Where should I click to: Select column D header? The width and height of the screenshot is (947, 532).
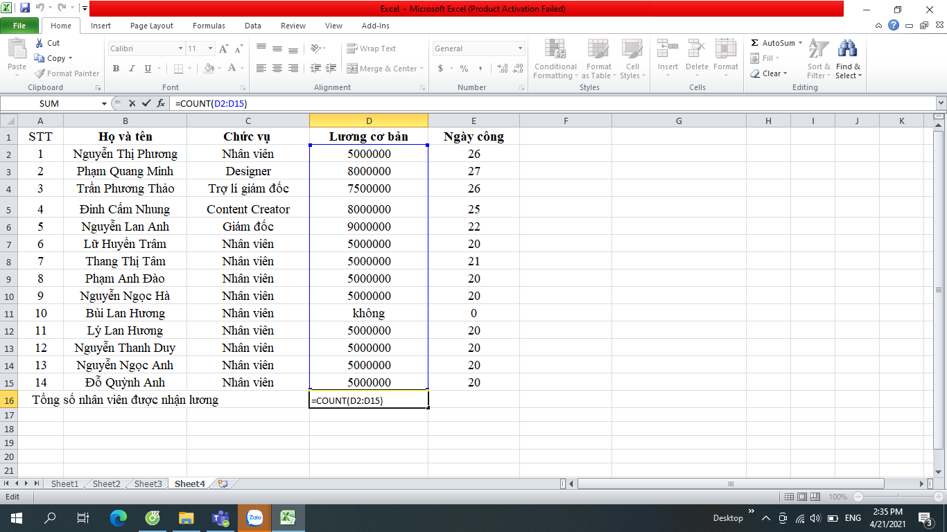(369, 121)
